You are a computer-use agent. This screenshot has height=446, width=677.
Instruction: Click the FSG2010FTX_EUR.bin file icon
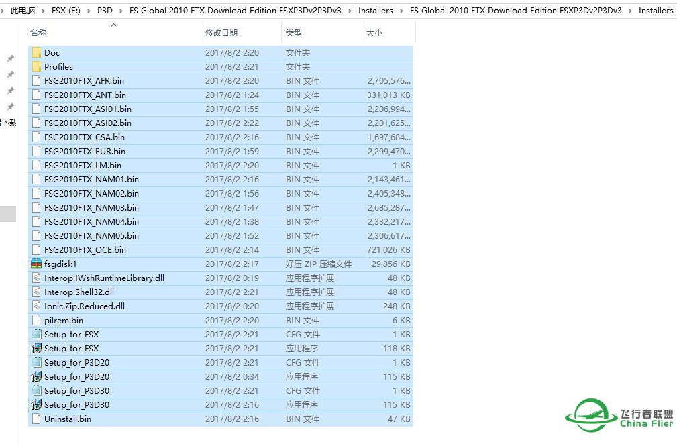pos(36,152)
